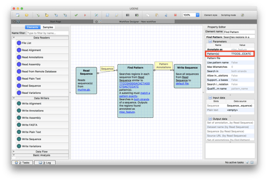Click the Open workflow folder icon

[27, 15]
